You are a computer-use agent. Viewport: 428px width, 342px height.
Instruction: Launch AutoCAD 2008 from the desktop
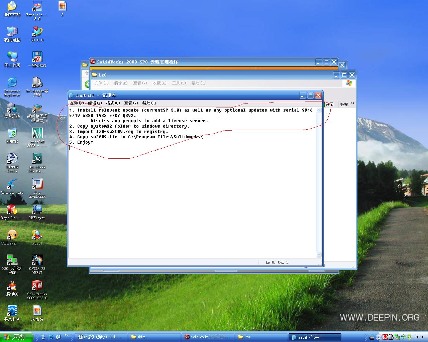[37, 138]
